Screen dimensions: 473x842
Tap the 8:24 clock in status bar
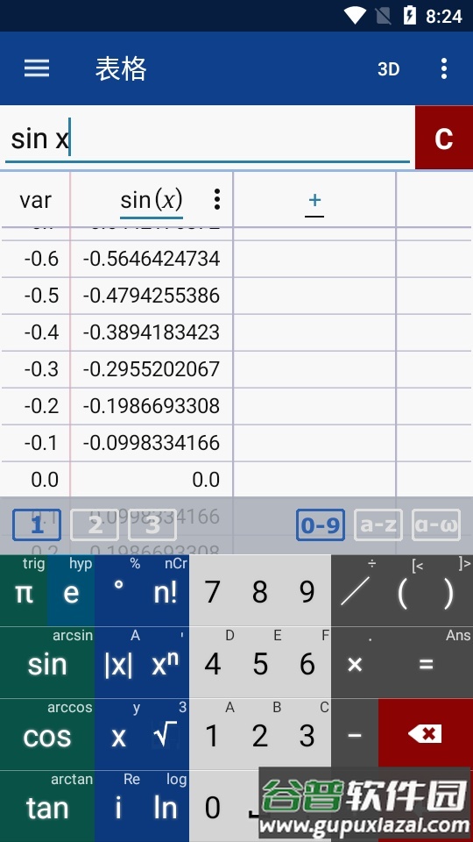point(443,17)
